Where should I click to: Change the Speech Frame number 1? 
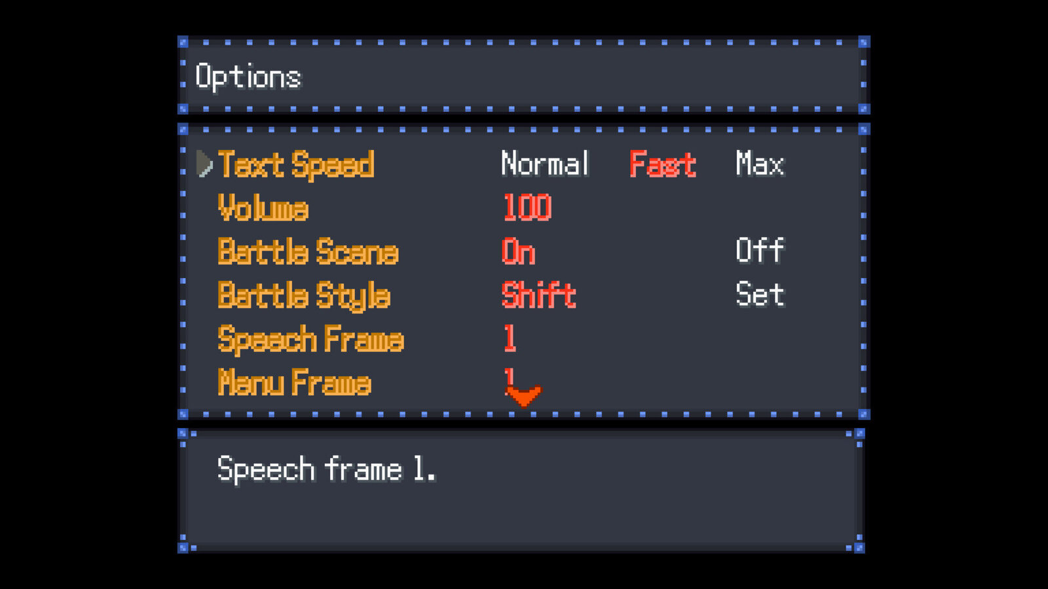click(x=510, y=339)
